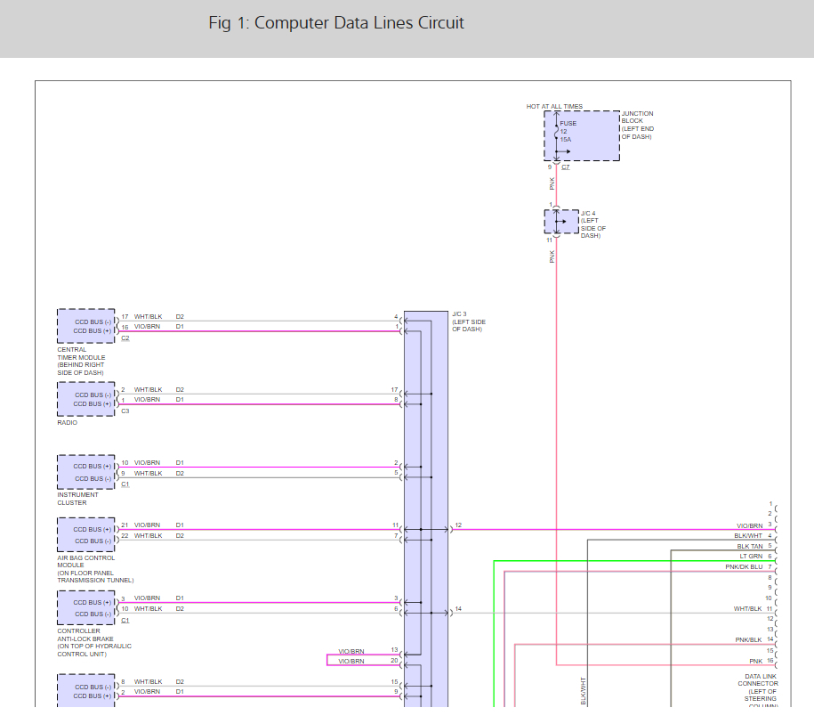This screenshot has height=724, width=814.
Task: Select the J/C 4 joint connector box
Action: click(x=560, y=222)
